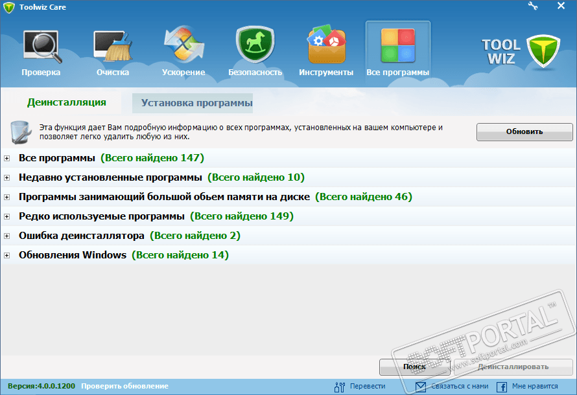Click the translate tools icon near Перевести
This screenshot has width=577, height=395.
[x=340, y=387]
